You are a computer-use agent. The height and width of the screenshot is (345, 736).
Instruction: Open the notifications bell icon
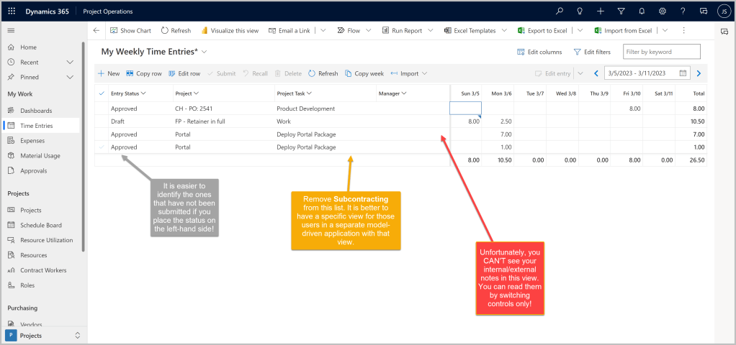pyautogui.click(x=642, y=11)
